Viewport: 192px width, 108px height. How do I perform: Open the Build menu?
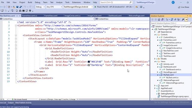[x=30, y=2]
